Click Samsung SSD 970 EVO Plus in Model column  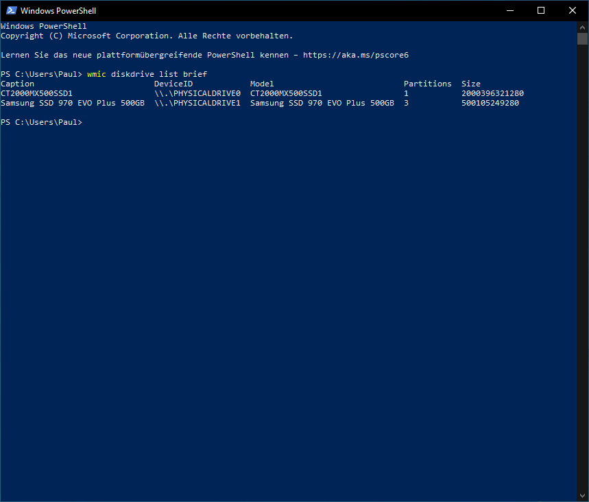click(322, 103)
